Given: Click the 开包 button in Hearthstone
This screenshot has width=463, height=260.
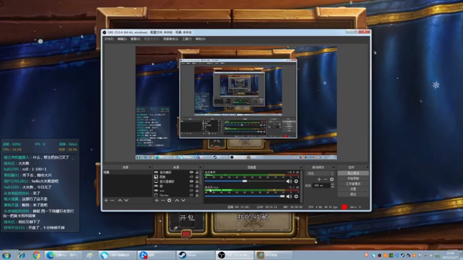Looking at the screenshot, I should click(x=186, y=218).
